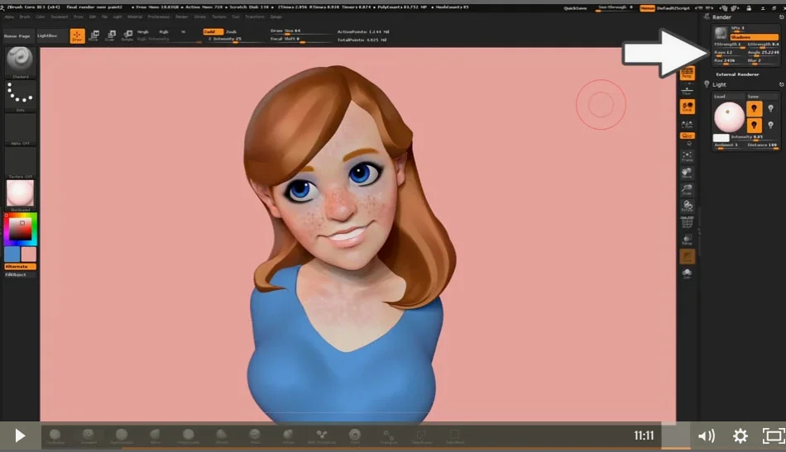This screenshot has height=452, width=786.
Task: Select the Standard brush thumbnail
Action: click(20, 60)
